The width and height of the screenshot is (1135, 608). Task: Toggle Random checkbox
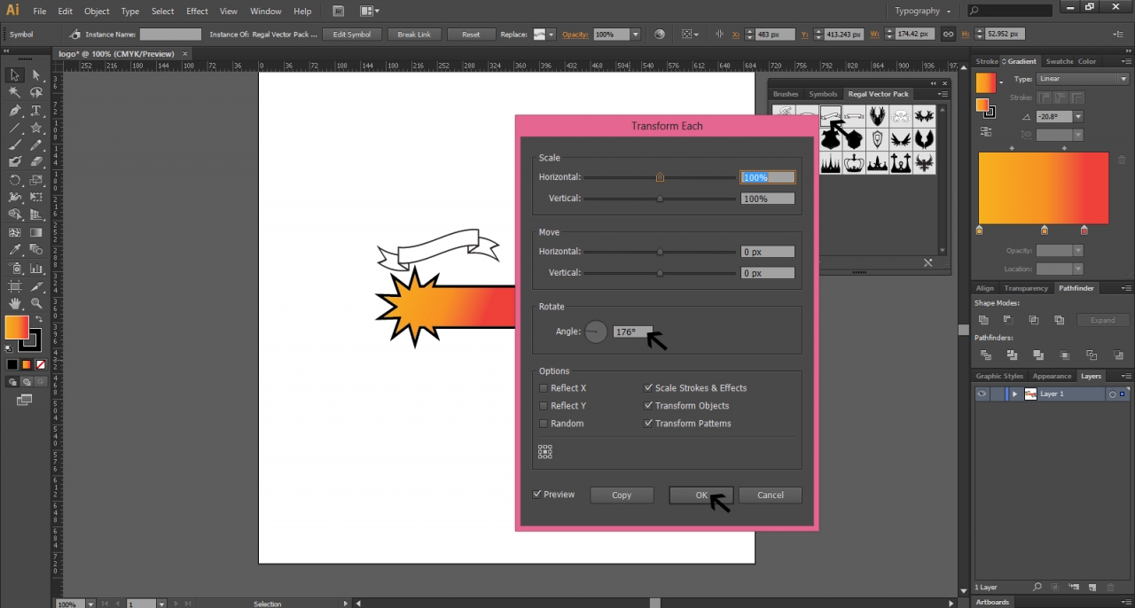pos(544,424)
